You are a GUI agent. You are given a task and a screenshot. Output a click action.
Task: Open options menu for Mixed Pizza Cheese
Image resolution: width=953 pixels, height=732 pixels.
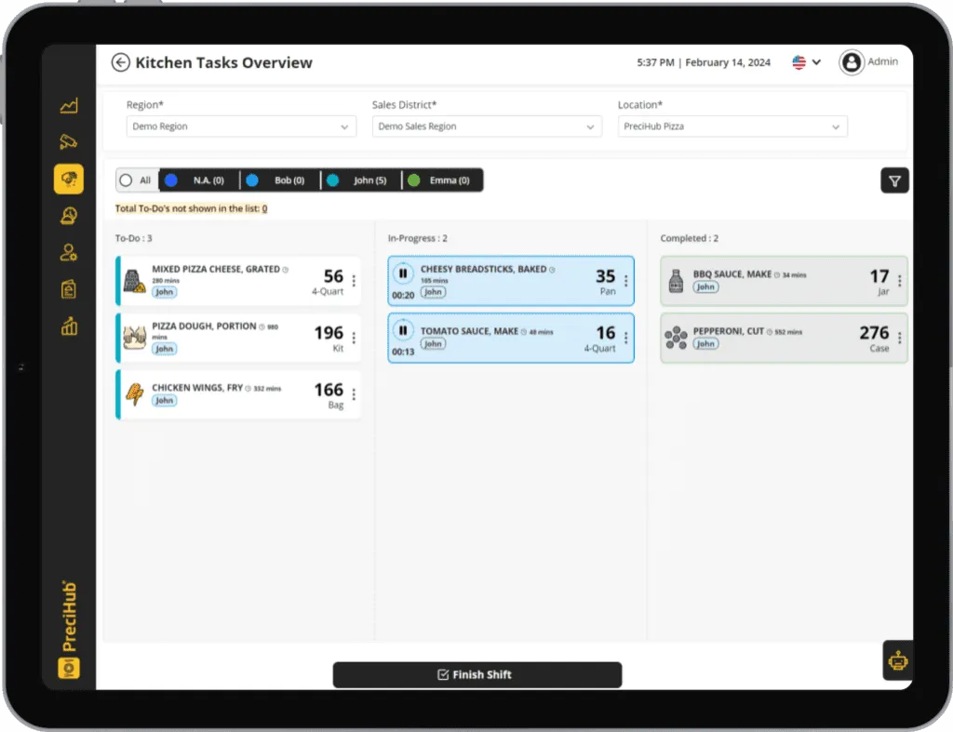tap(354, 281)
